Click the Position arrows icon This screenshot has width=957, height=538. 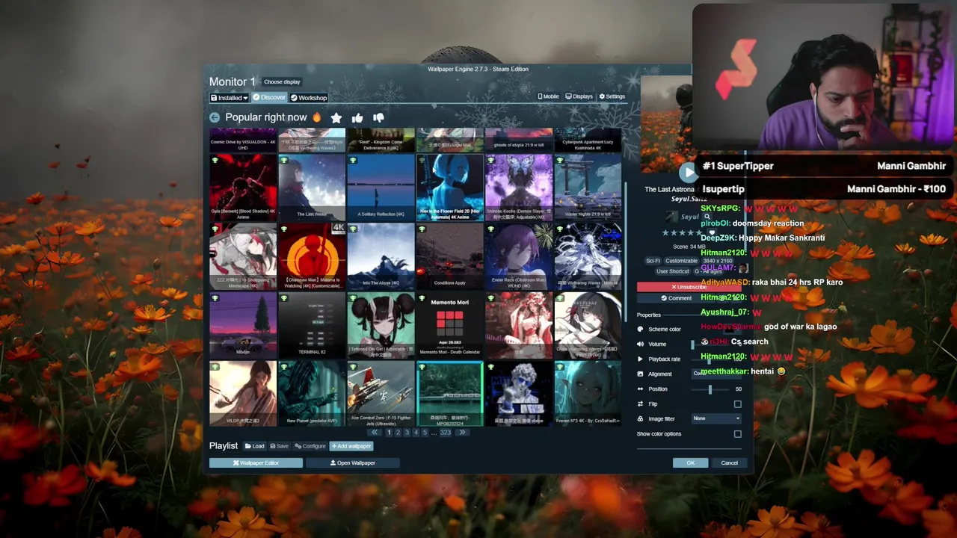[640, 389]
